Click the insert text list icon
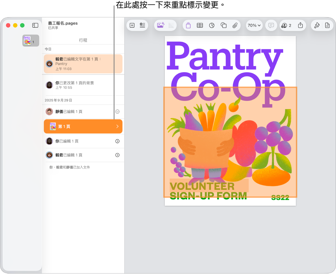Image resolution: width=336 pixels, height=274 pixels. (x=142, y=25)
